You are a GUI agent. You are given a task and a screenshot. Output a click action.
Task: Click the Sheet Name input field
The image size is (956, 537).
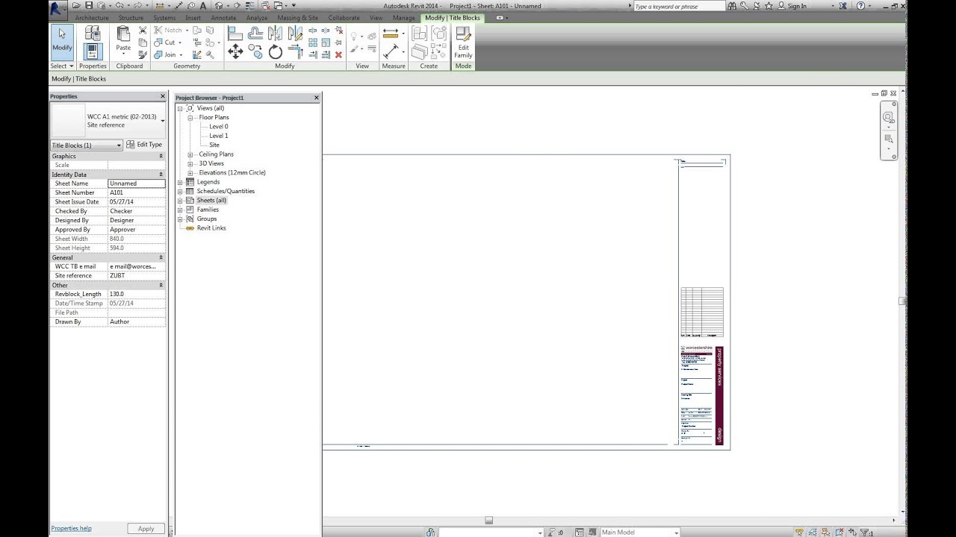click(137, 183)
